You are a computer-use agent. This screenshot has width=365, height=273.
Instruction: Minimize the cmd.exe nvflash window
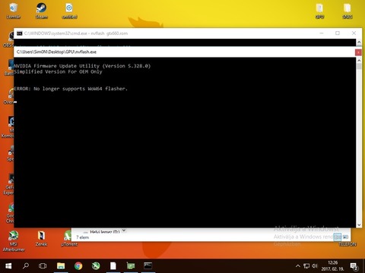pyautogui.click(x=322, y=33)
